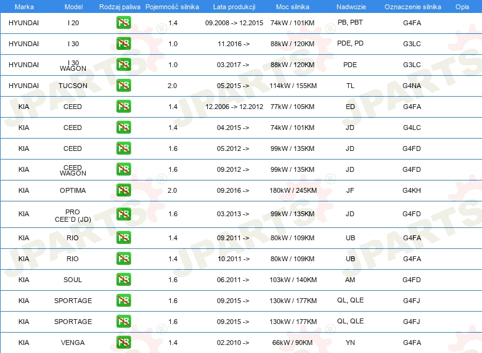Click the fuel icon in the I 30 PDE, PD row
The width and height of the screenshot is (482, 353).
[123, 43]
